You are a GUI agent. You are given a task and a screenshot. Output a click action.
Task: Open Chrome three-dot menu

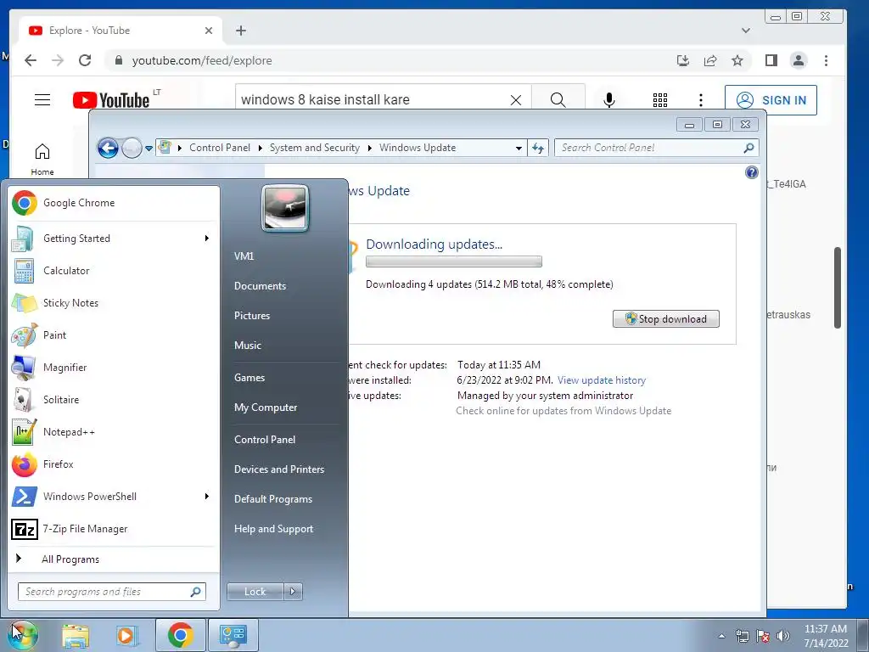click(826, 60)
